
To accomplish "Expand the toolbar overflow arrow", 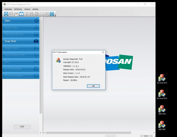I will (55, 15).
